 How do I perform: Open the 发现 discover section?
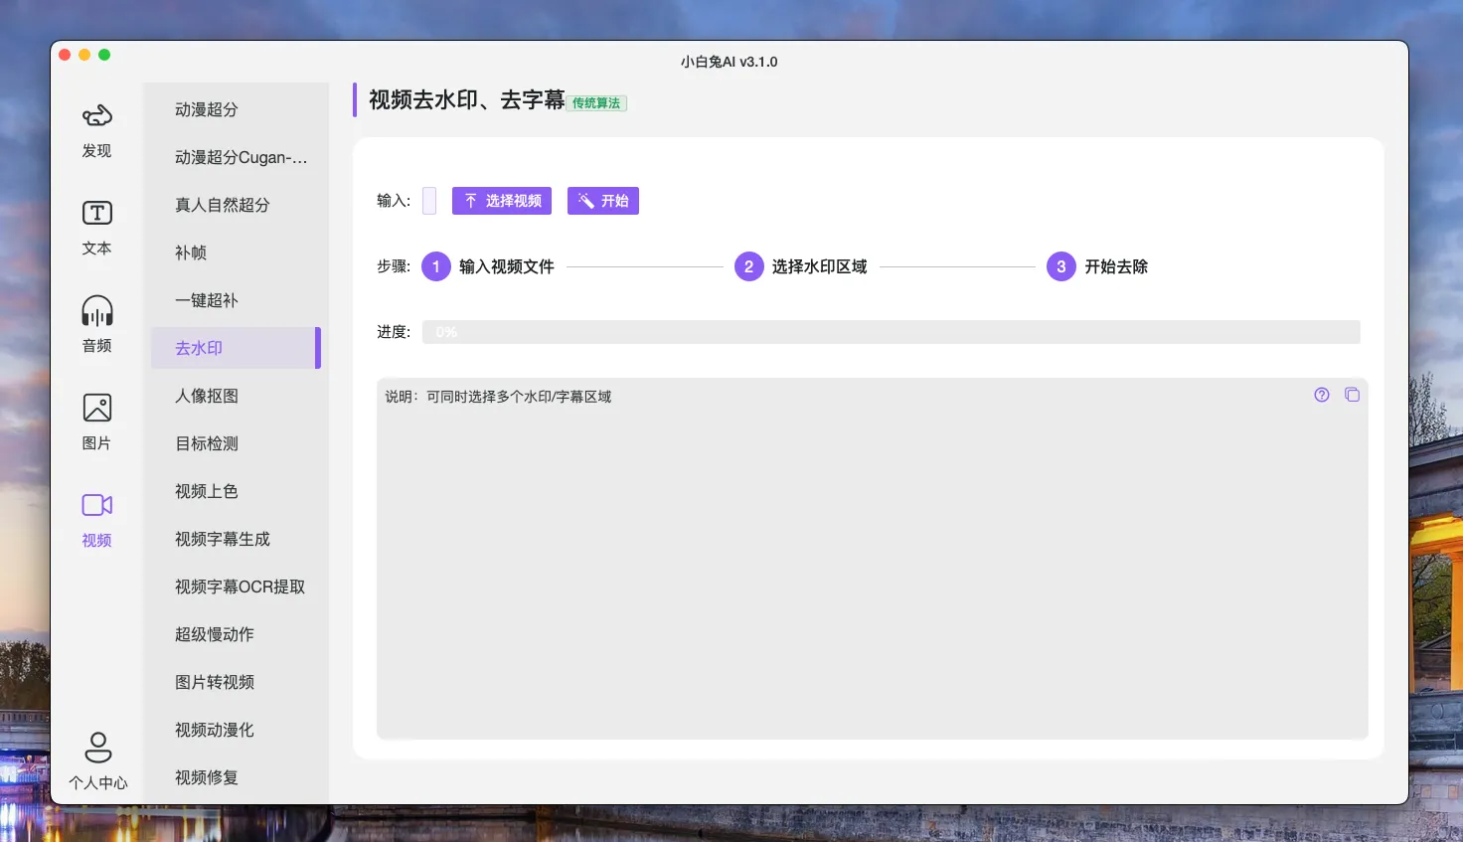click(96, 130)
